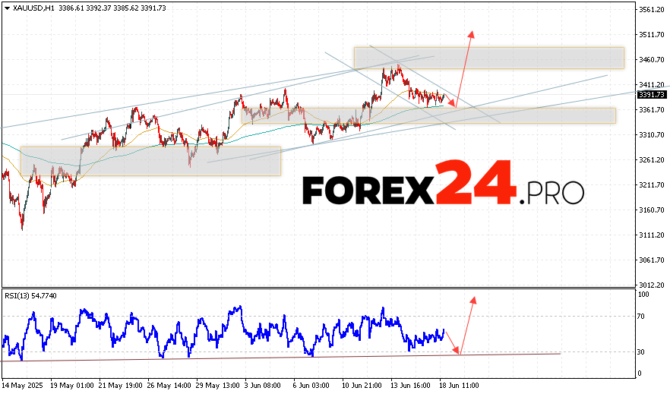
Task: Select the lower-left gray rectangle near 3261.20
Action: (x=150, y=161)
